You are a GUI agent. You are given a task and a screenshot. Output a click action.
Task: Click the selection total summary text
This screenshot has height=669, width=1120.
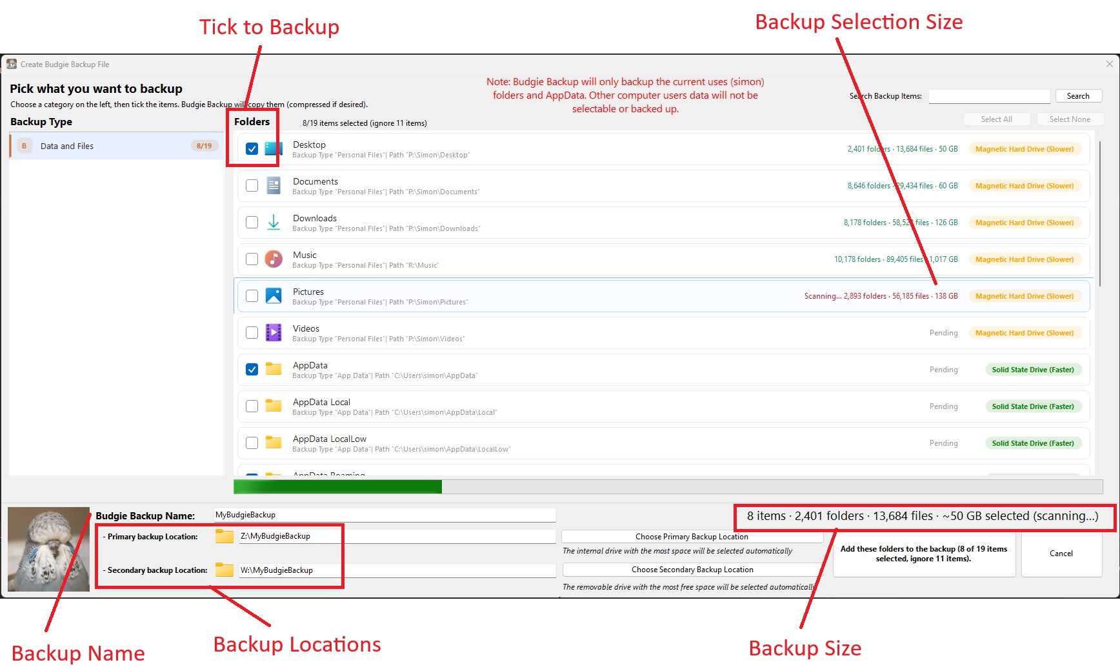pos(923,516)
